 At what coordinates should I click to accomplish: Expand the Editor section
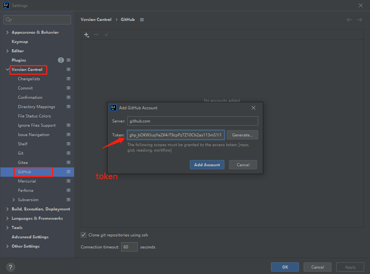7,51
